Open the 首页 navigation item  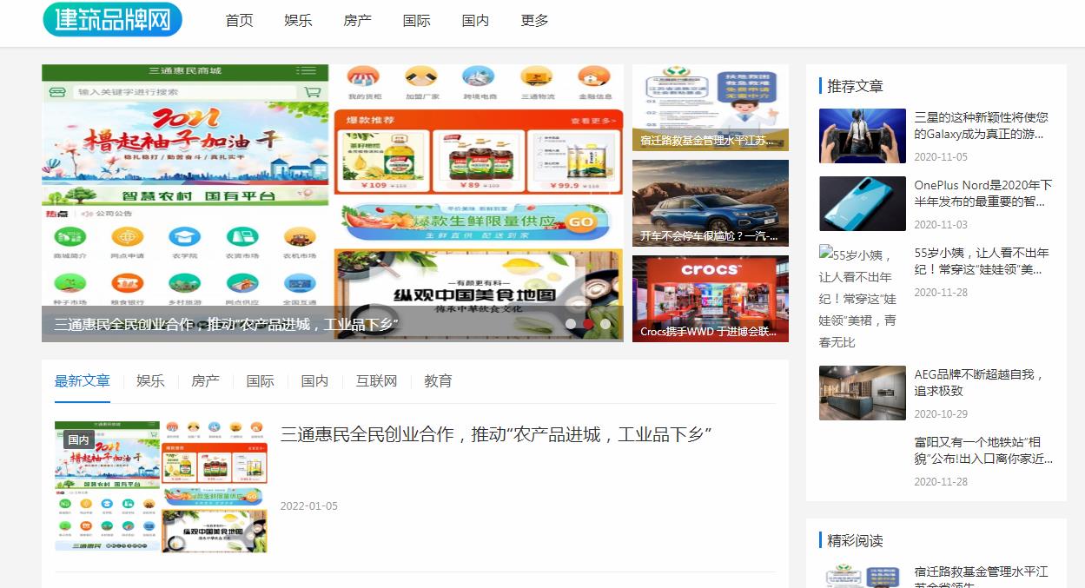[239, 20]
